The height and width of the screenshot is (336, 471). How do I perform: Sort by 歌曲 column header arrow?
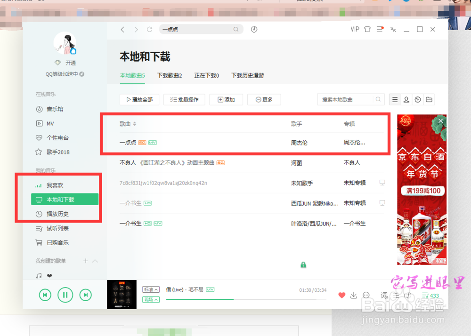[135, 124]
